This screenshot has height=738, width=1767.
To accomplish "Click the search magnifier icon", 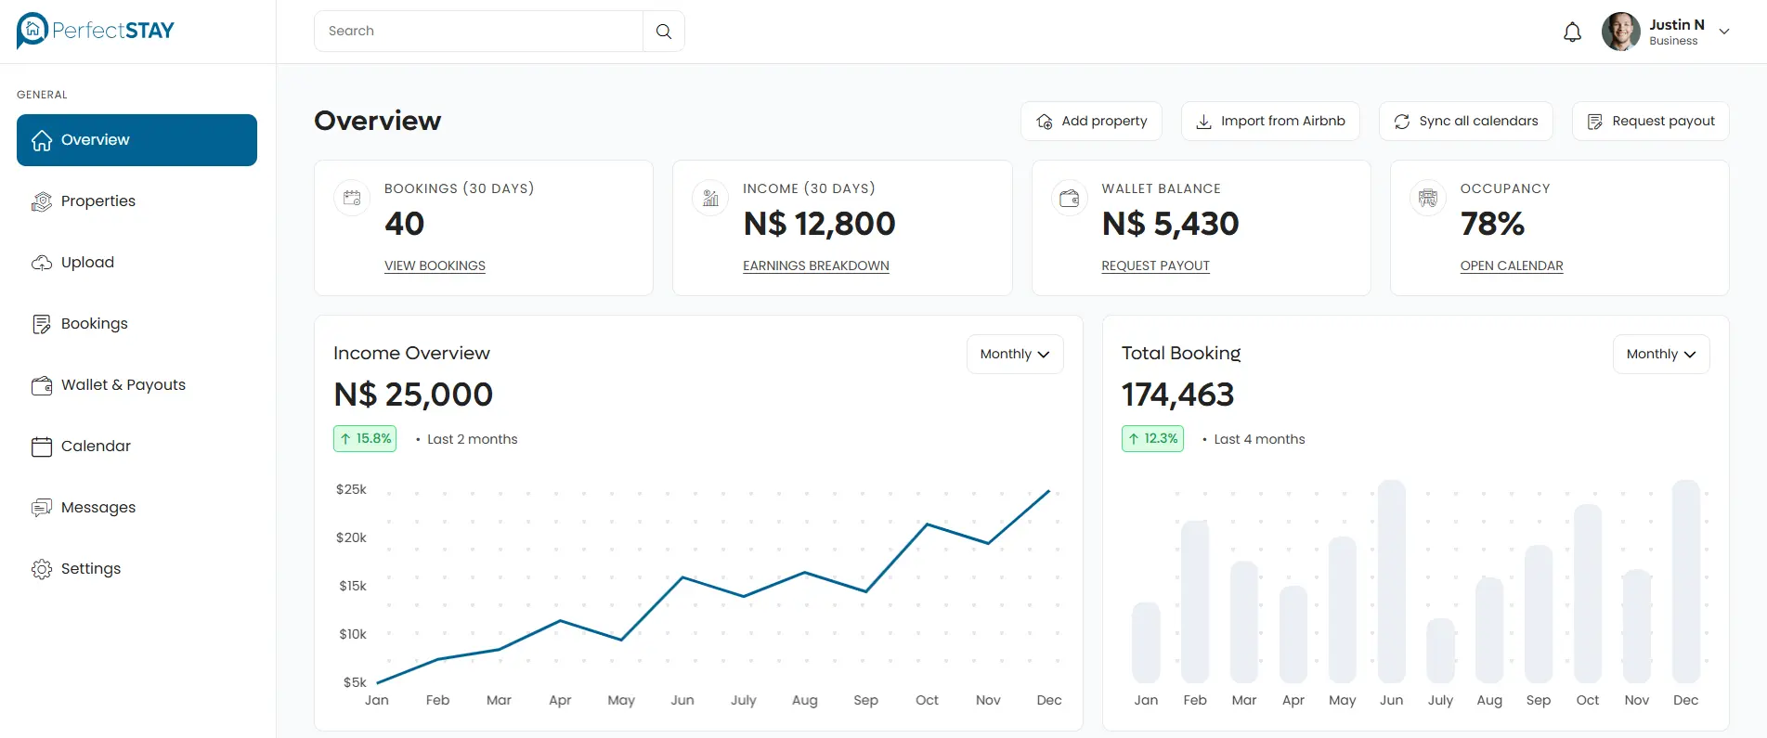I will (x=663, y=32).
